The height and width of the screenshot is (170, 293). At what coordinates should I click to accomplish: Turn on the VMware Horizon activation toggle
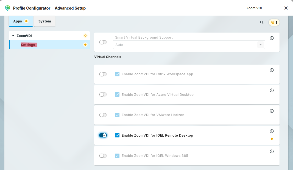pos(103,115)
